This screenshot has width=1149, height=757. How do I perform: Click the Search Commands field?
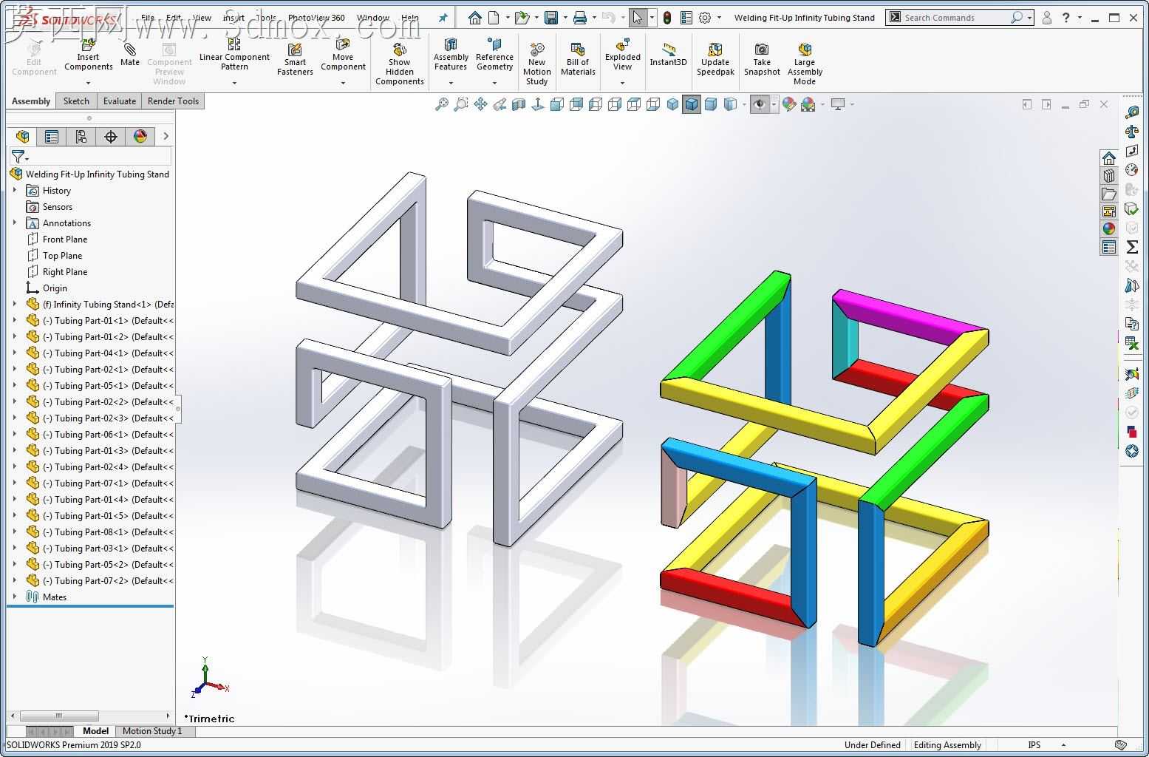click(958, 18)
